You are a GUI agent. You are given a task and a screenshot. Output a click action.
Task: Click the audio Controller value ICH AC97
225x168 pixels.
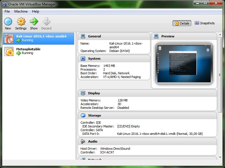(x=107, y=152)
